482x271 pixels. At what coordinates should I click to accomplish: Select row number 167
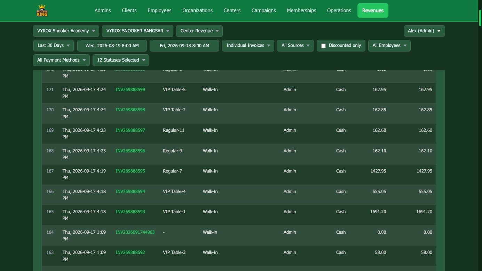(x=50, y=171)
